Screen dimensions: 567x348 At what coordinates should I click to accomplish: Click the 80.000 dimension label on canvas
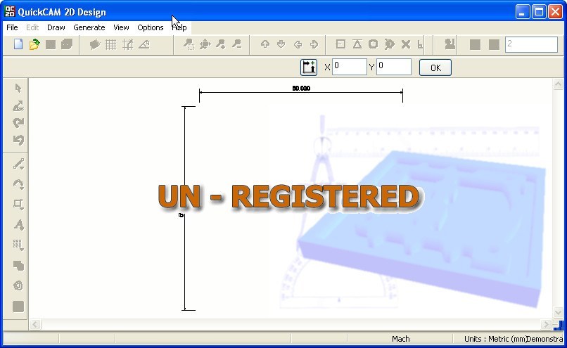[301, 88]
